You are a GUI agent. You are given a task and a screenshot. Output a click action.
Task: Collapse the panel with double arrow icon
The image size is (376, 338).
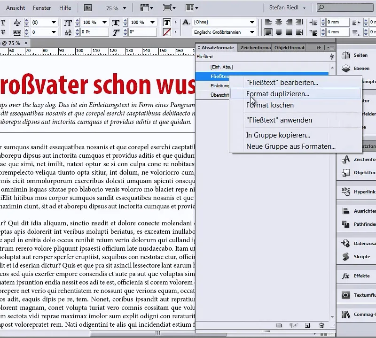click(x=319, y=48)
